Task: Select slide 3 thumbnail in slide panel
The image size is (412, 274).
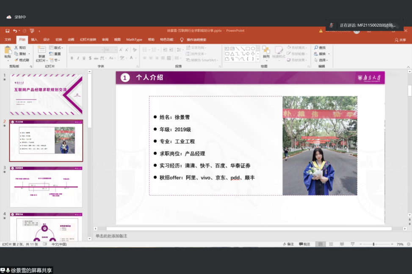Action: click(x=46, y=186)
